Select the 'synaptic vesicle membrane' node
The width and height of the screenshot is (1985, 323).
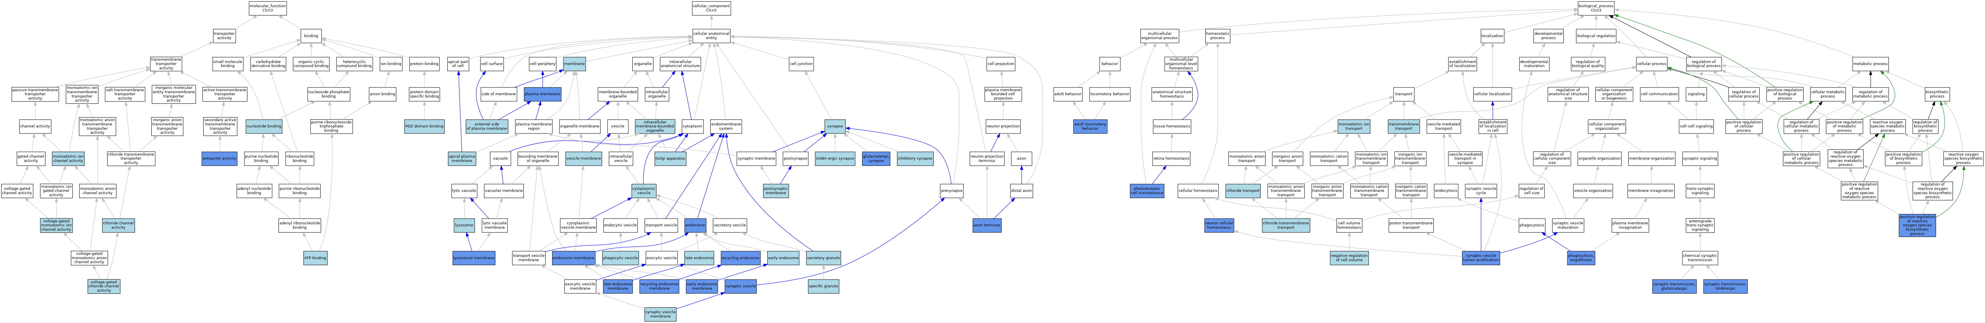pyautogui.click(x=660, y=315)
